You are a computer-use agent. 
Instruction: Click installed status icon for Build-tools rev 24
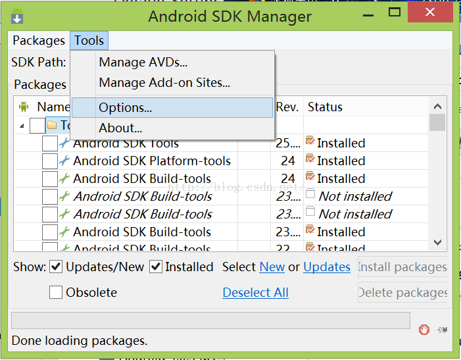pos(310,176)
